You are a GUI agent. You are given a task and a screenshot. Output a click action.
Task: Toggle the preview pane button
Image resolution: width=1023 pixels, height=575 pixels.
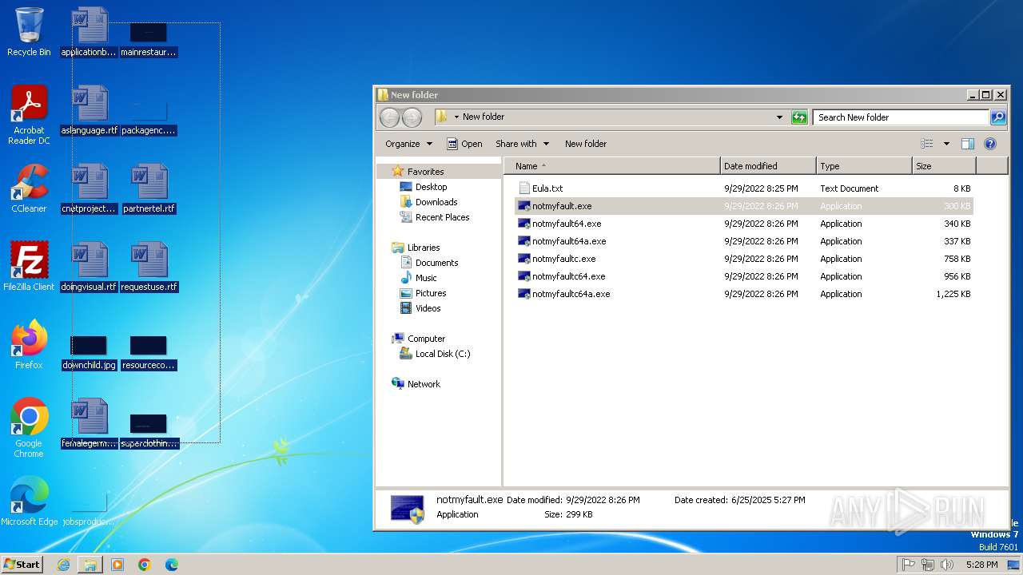pyautogui.click(x=968, y=144)
